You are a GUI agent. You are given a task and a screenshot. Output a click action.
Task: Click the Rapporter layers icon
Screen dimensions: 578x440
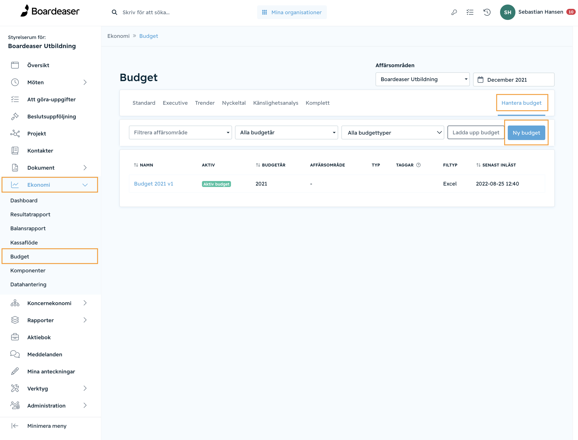pyautogui.click(x=15, y=320)
